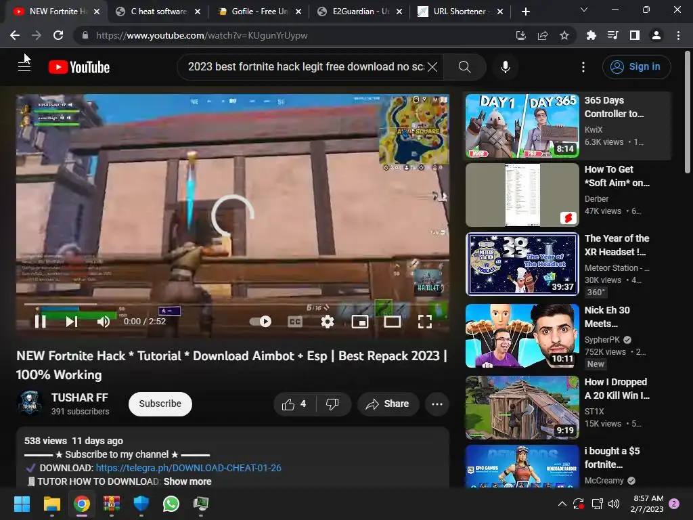Open the player settings gear
Screen dimensions: 693x520
pos(328,322)
